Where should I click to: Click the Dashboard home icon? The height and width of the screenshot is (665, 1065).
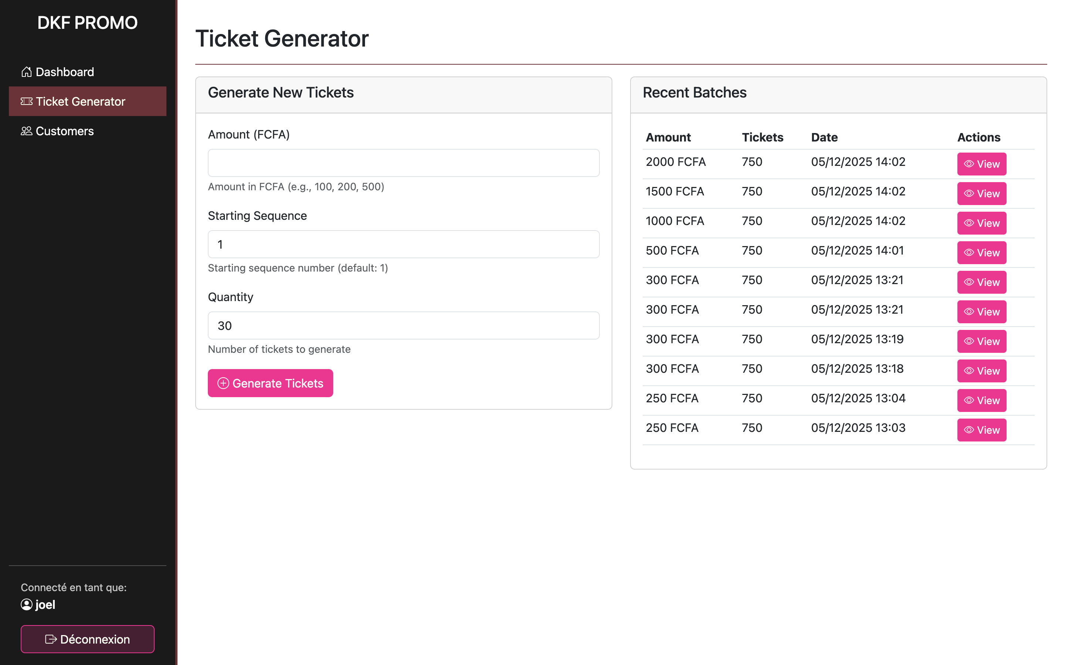[26, 72]
